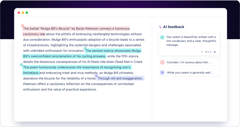Go to the next feedback with the right chevron

[215, 52]
